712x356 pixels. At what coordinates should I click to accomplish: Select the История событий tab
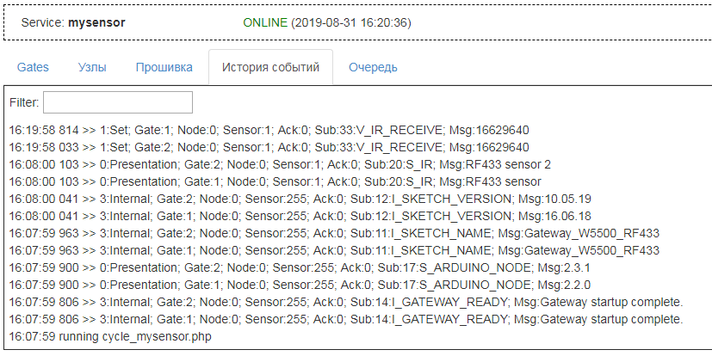tap(270, 67)
